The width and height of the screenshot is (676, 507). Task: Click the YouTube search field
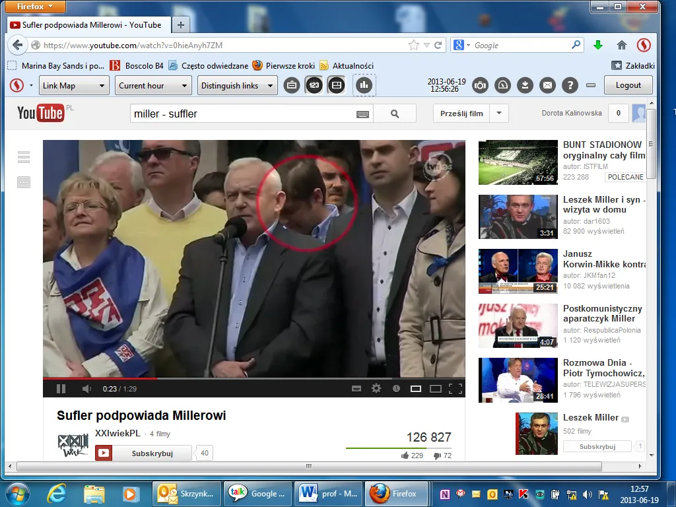[243, 114]
